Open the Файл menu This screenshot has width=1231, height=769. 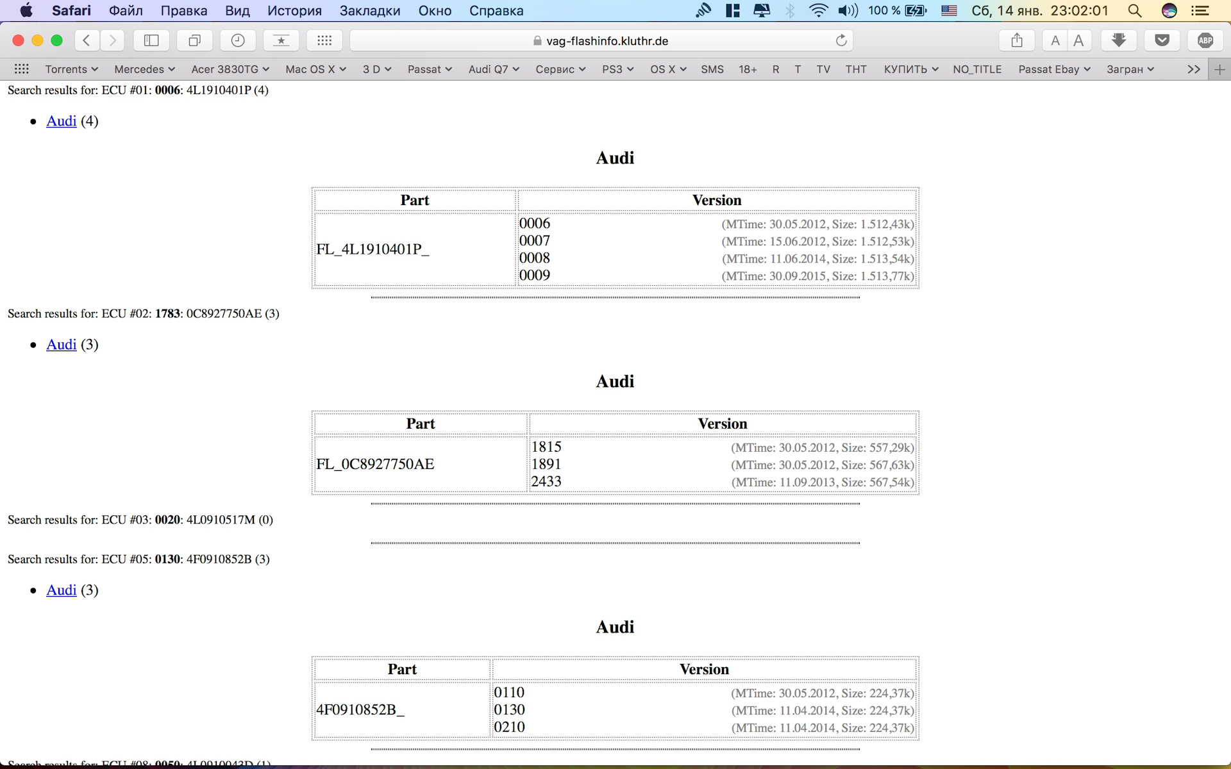point(126,10)
